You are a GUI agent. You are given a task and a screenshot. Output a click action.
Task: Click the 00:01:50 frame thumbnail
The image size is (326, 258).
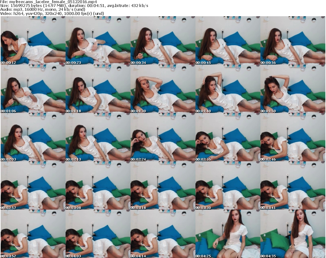click(293, 89)
